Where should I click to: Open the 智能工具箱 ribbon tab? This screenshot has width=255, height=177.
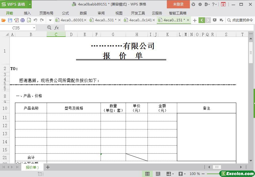tap(177, 13)
